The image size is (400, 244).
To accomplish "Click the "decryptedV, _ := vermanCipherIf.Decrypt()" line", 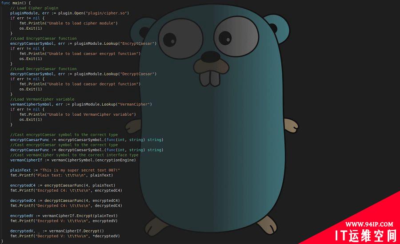I will (x=57, y=231).
